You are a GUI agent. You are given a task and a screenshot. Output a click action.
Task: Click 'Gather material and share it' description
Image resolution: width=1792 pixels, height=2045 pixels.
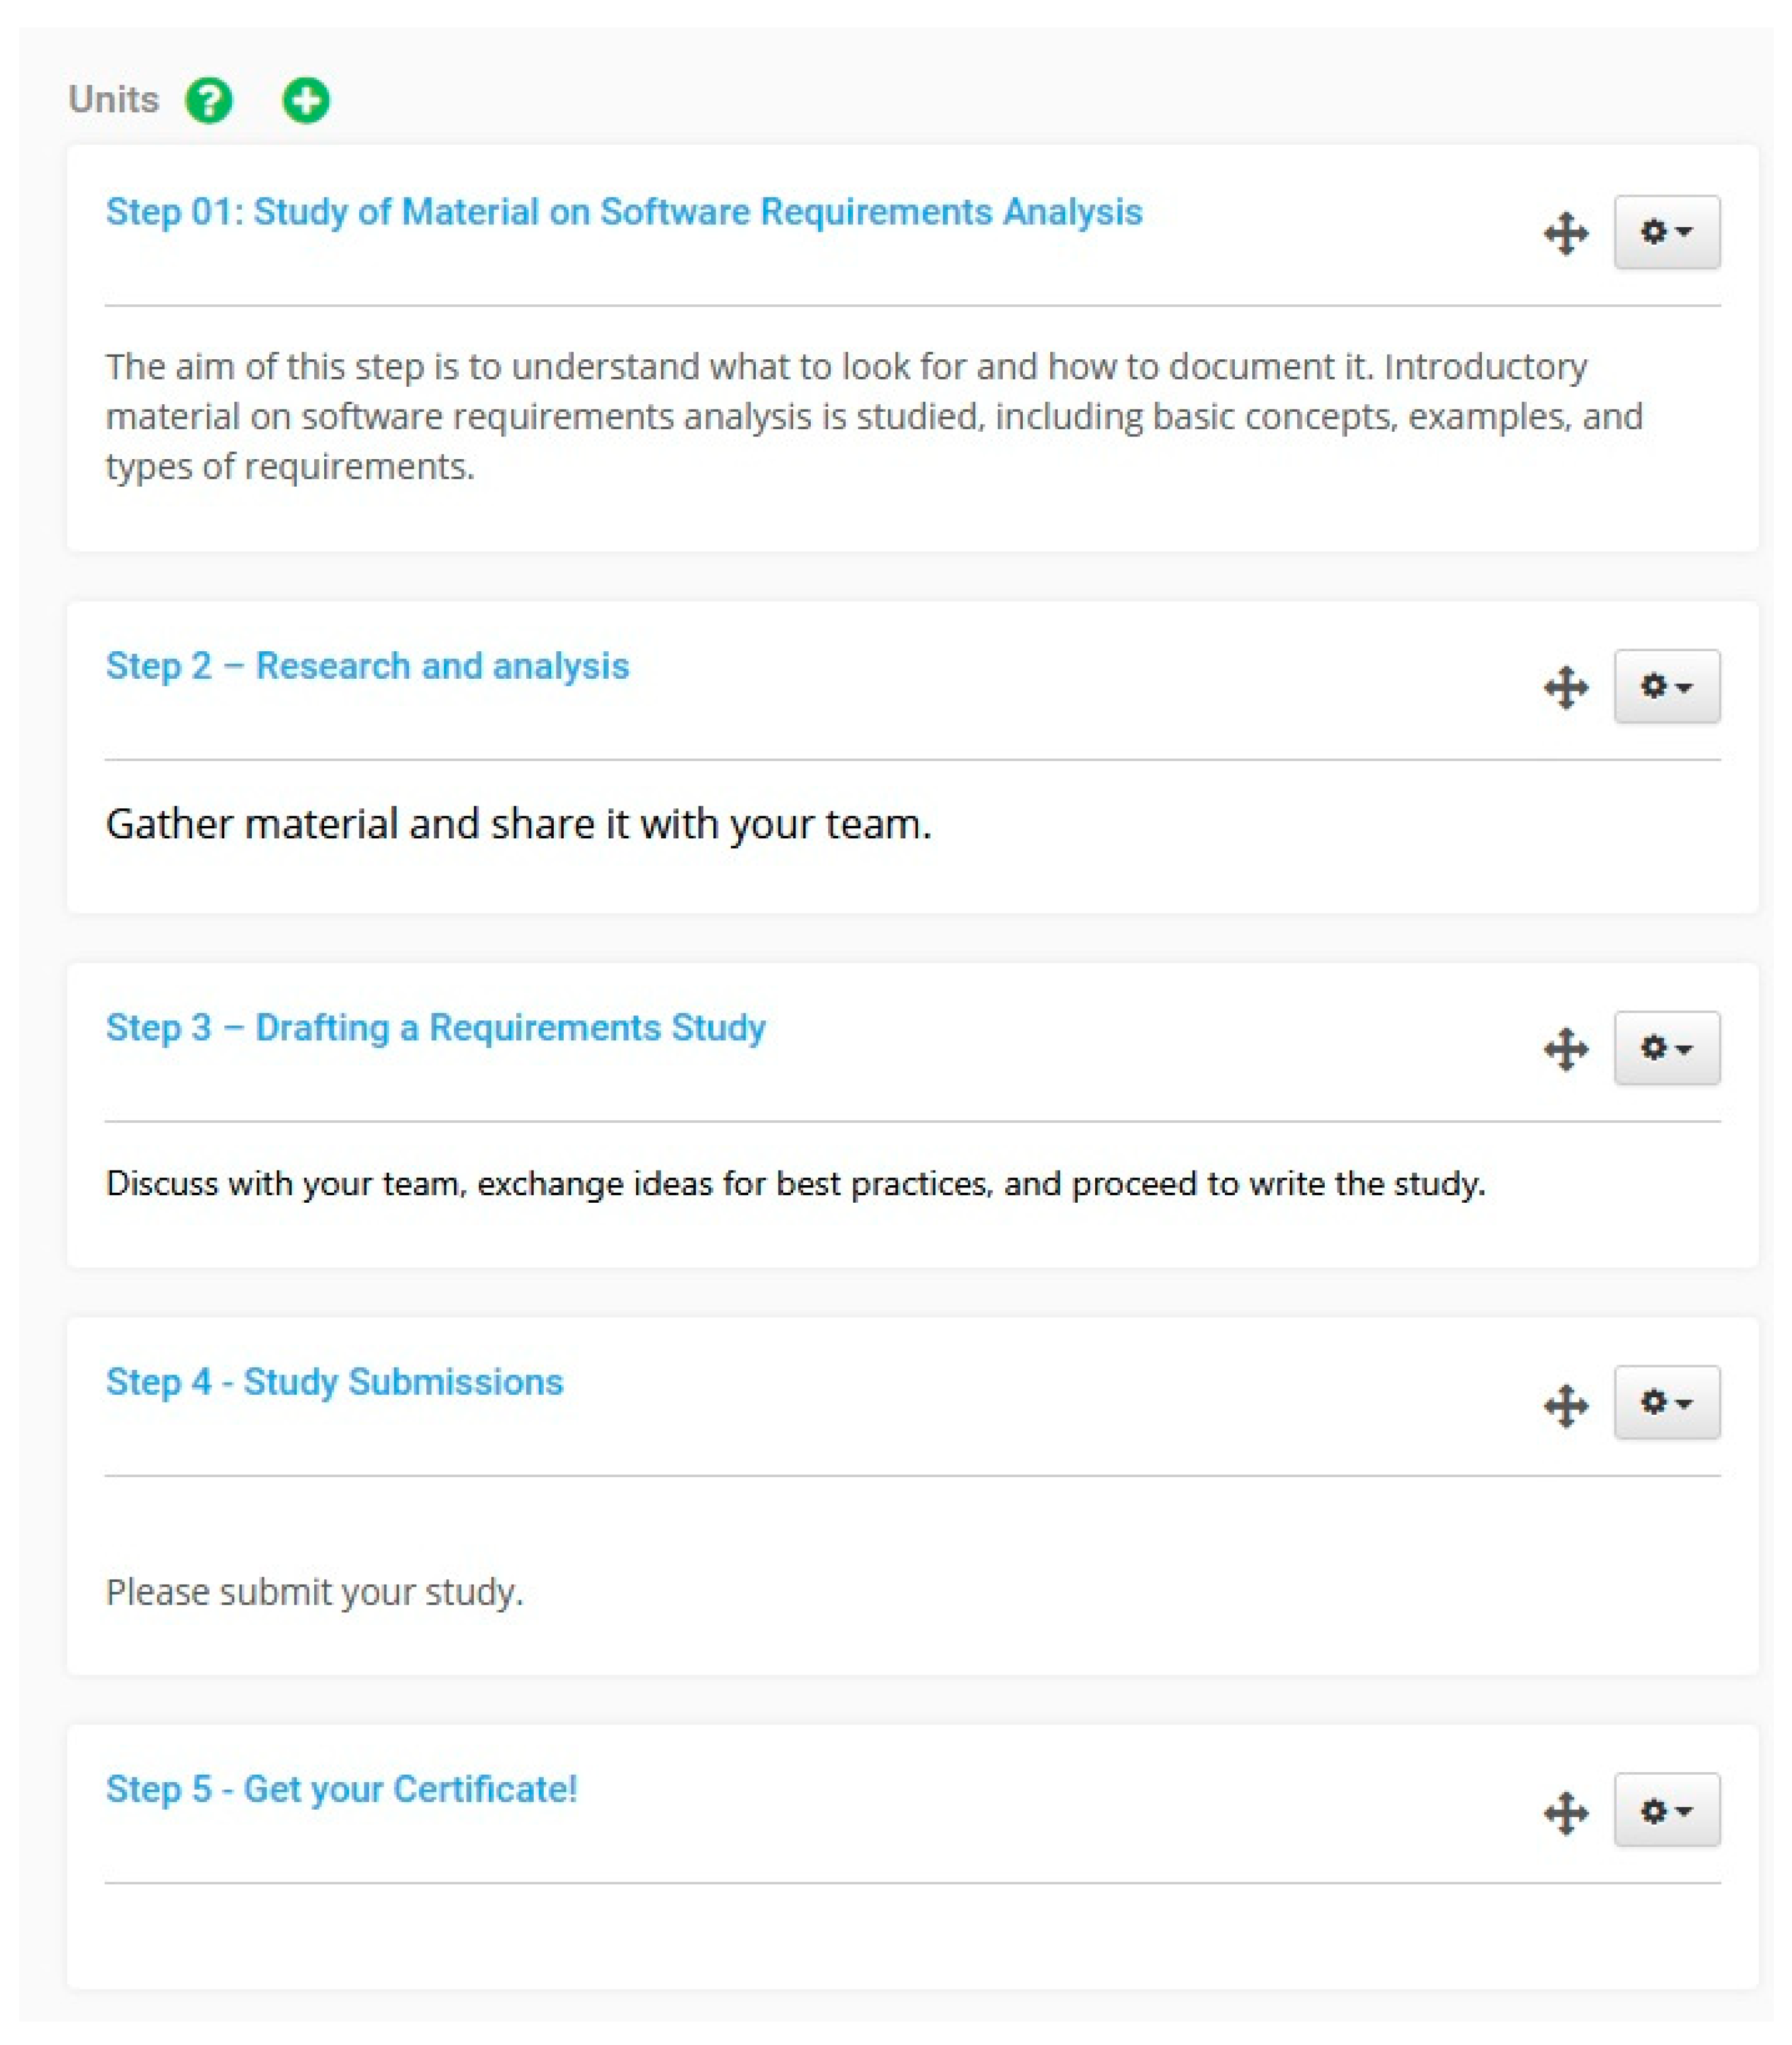pos(518,824)
